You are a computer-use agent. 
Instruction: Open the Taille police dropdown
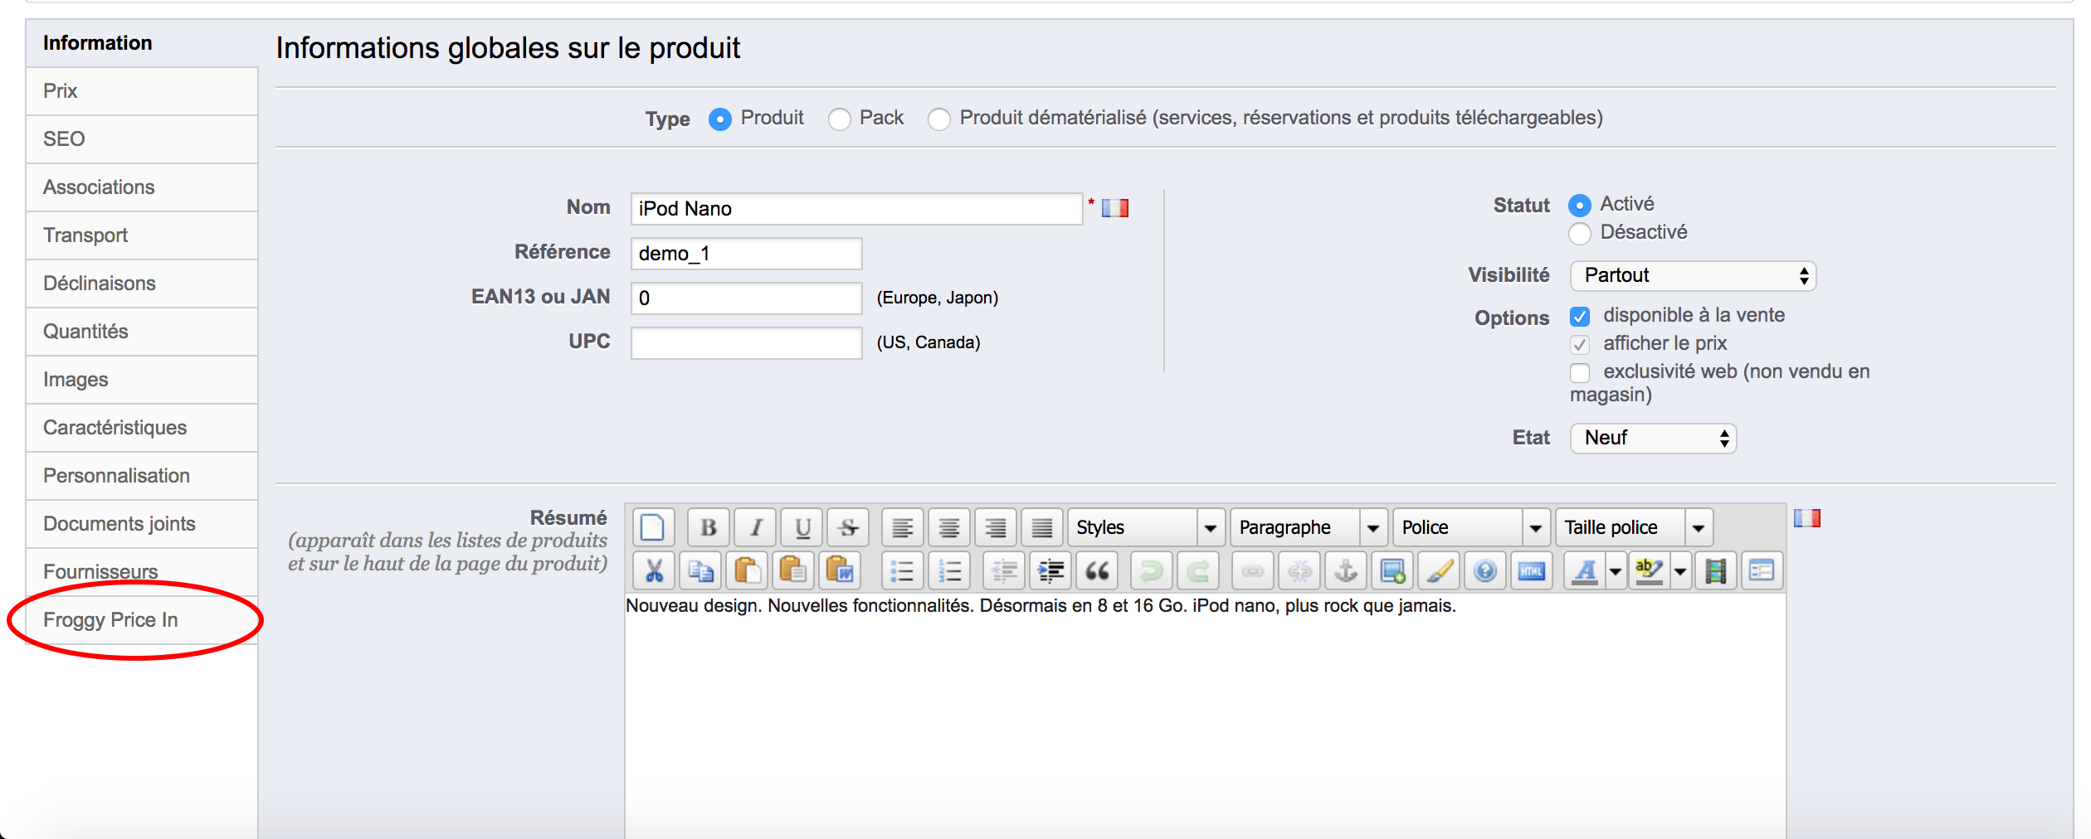coord(1634,527)
